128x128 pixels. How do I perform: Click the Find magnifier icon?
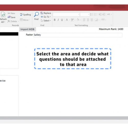pos(36,14)
